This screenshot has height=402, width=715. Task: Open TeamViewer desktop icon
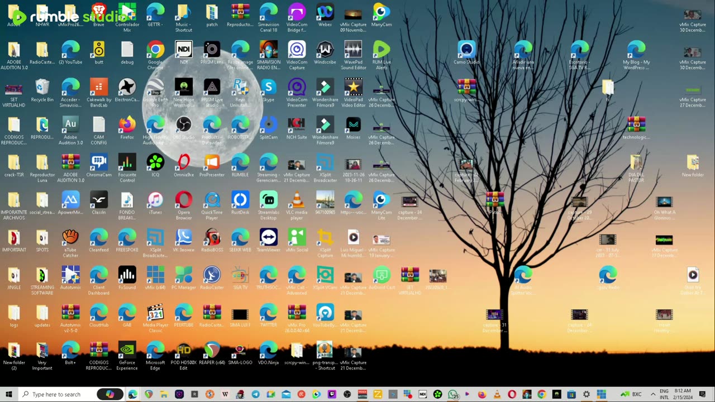tap(269, 240)
